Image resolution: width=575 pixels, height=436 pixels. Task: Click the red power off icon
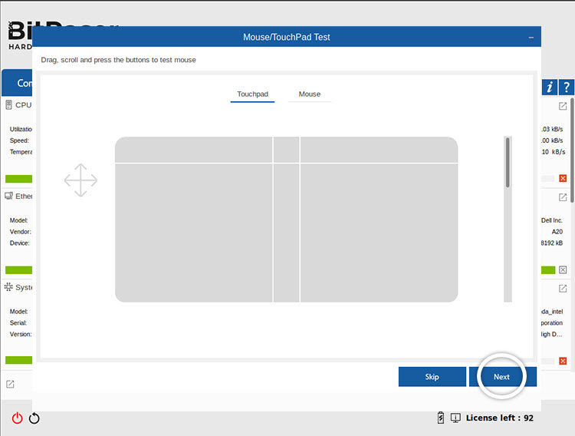point(17,418)
